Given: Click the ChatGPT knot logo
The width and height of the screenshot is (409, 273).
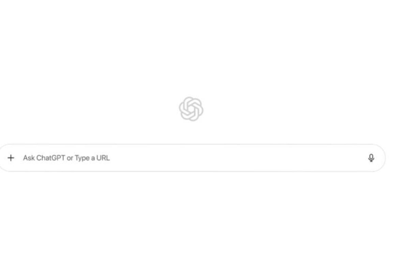Looking at the screenshot, I should (x=191, y=109).
